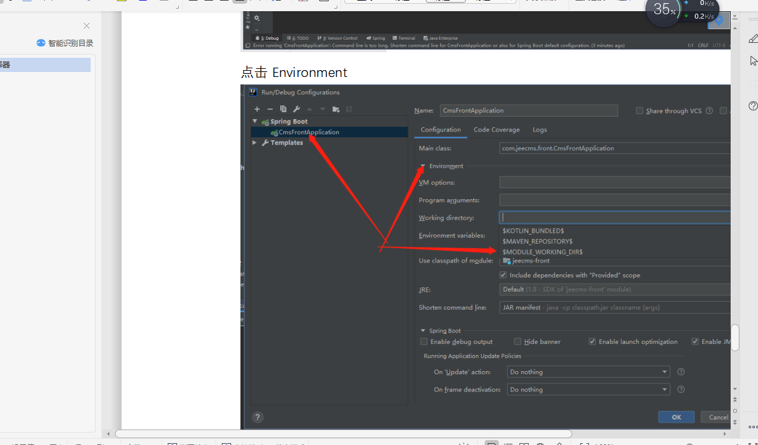This screenshot has width=758, height=445.
Task: Click the remove configuration minus icon
Action: tap(270, 109)
